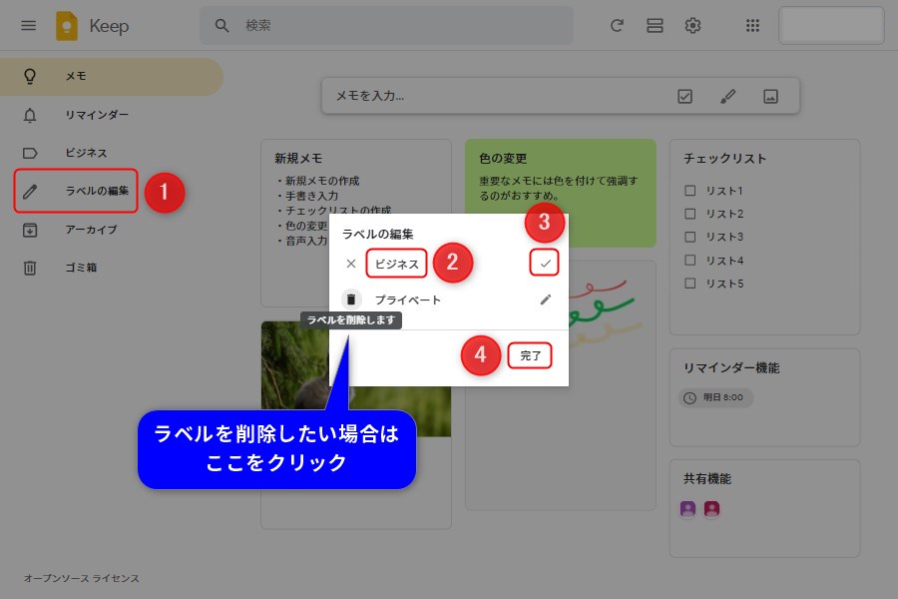Open the オープンソース ライセンス link
The height and width of the screenshot is (599, 898).
pyautogui.click(x=82, y=579)
